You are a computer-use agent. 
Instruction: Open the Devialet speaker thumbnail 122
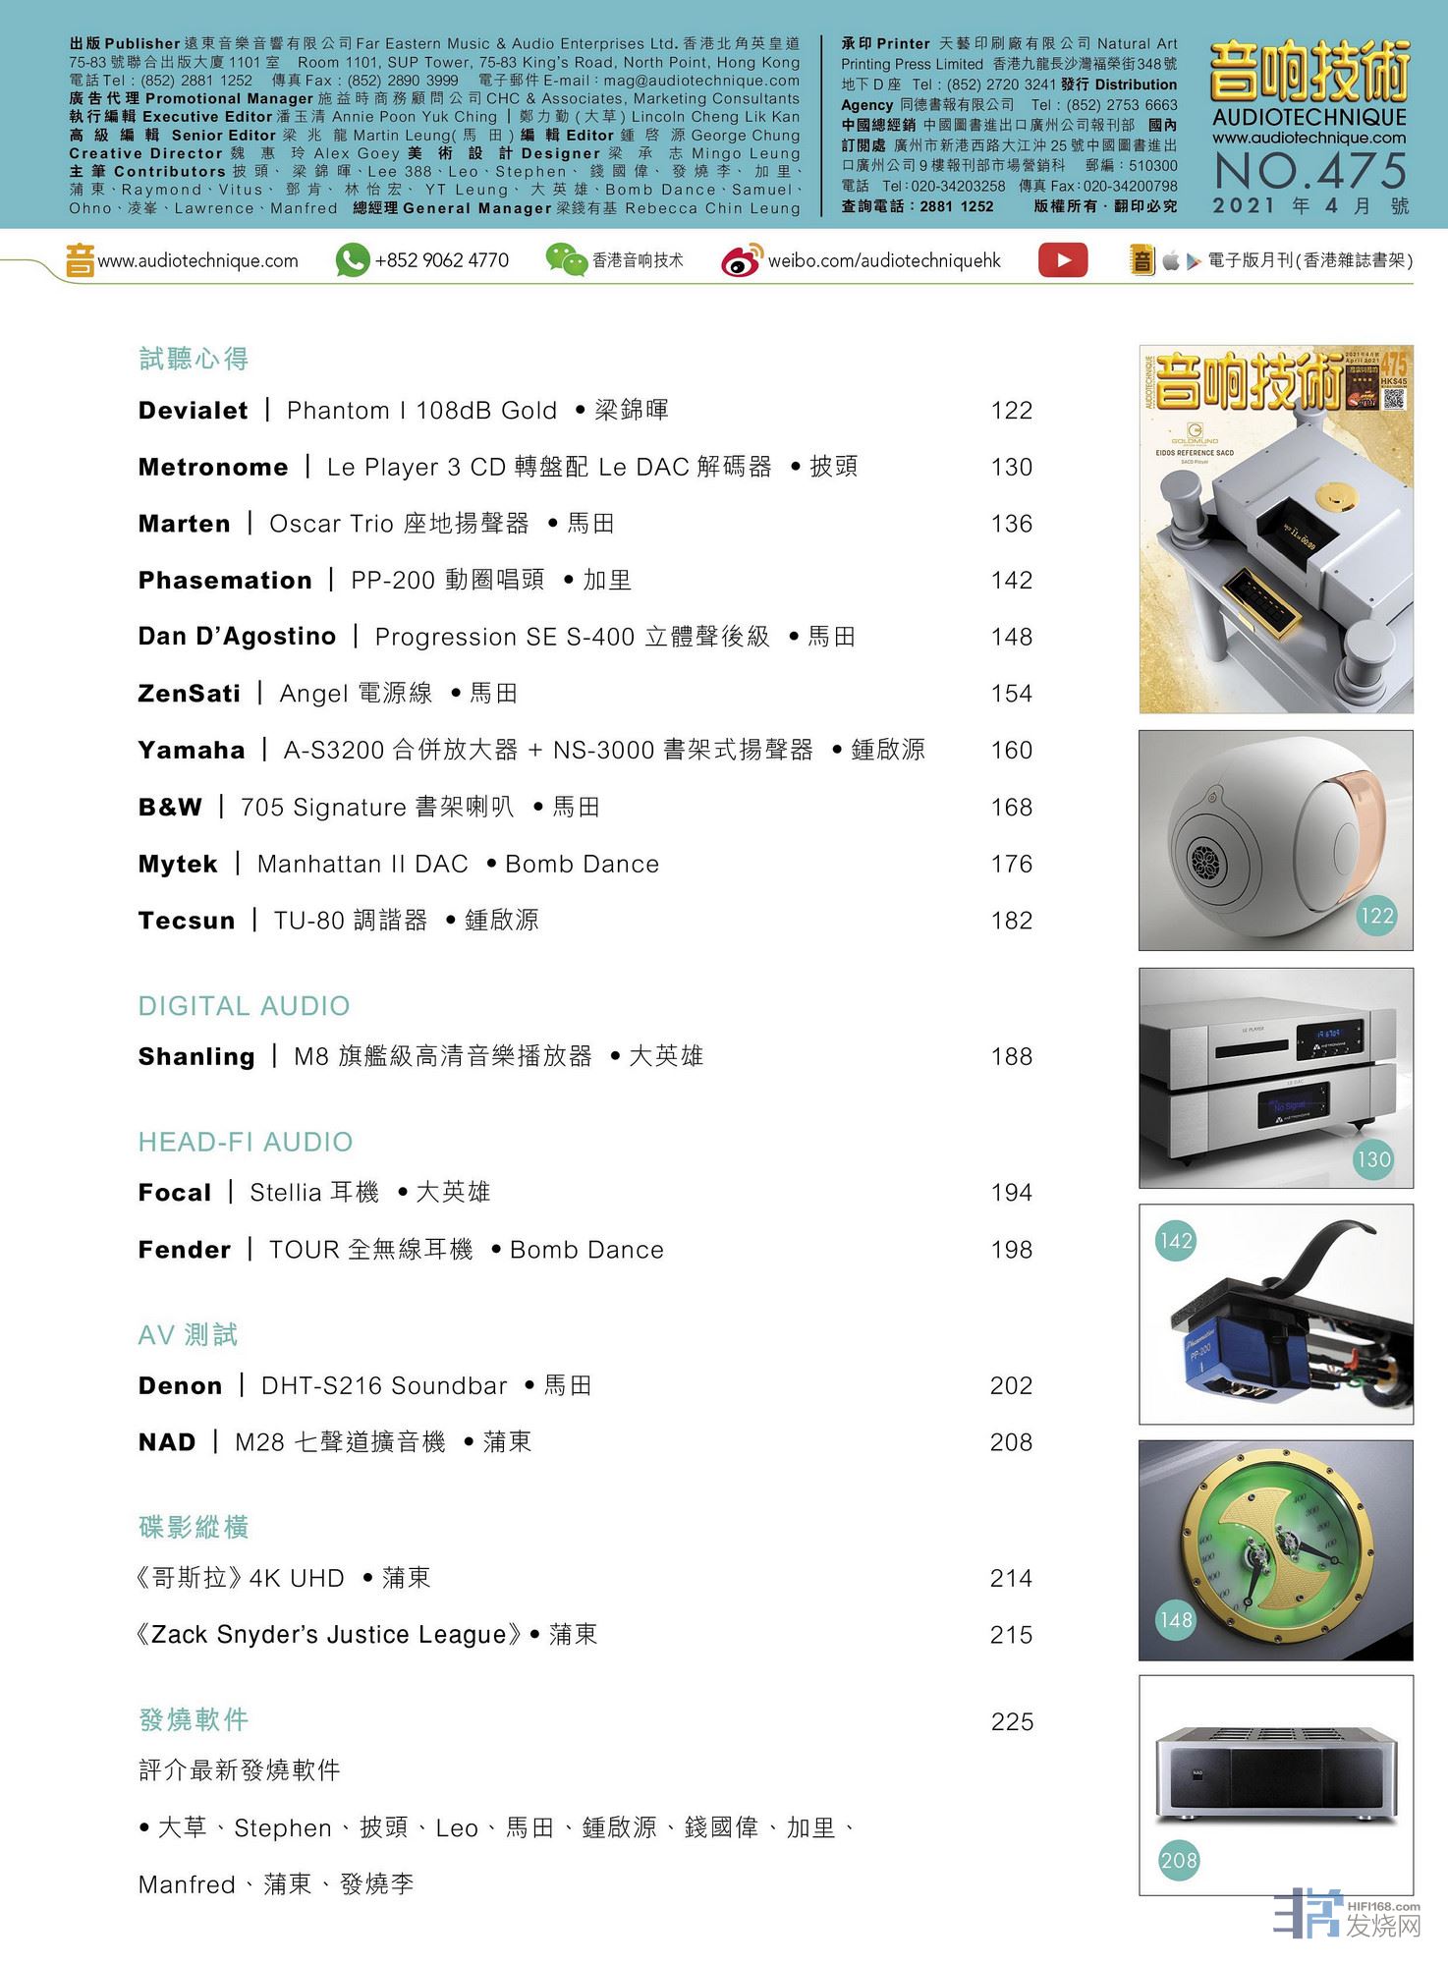(1275, 840)
